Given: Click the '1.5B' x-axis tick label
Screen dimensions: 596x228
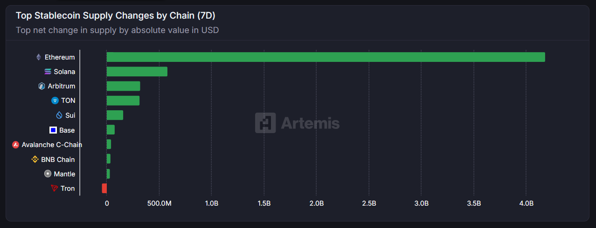Looking at the screenshot, I should tap(264, 203).
